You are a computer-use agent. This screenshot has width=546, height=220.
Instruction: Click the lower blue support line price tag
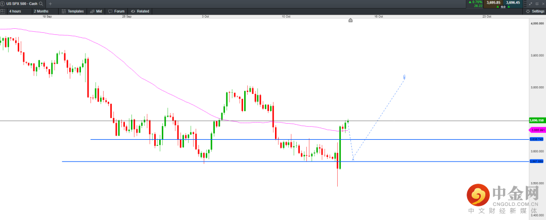pos(536,161)
